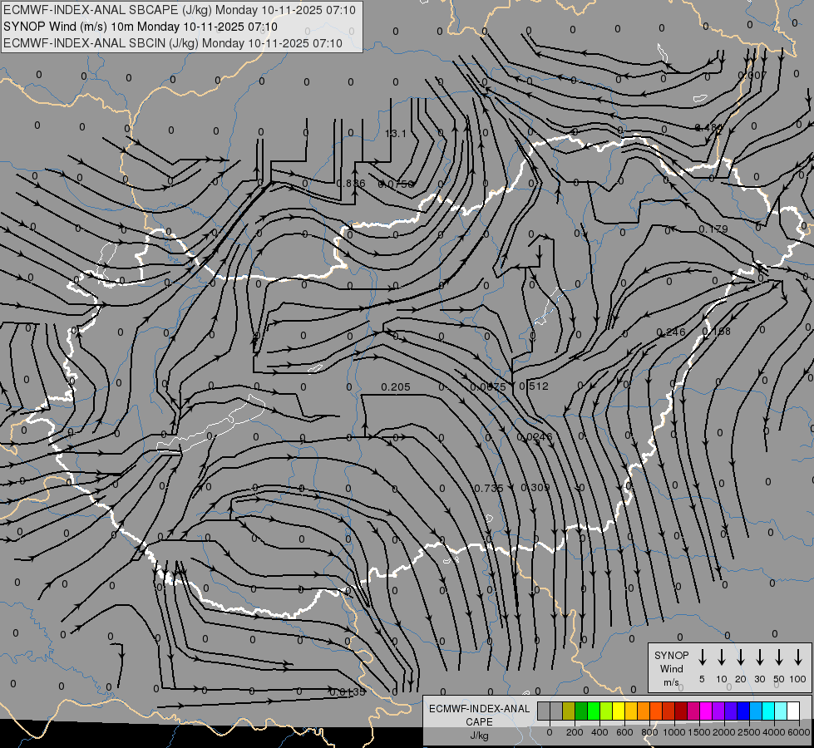Click the 0.512 value on the map
The image size is (814, 748).
(534, 386)
